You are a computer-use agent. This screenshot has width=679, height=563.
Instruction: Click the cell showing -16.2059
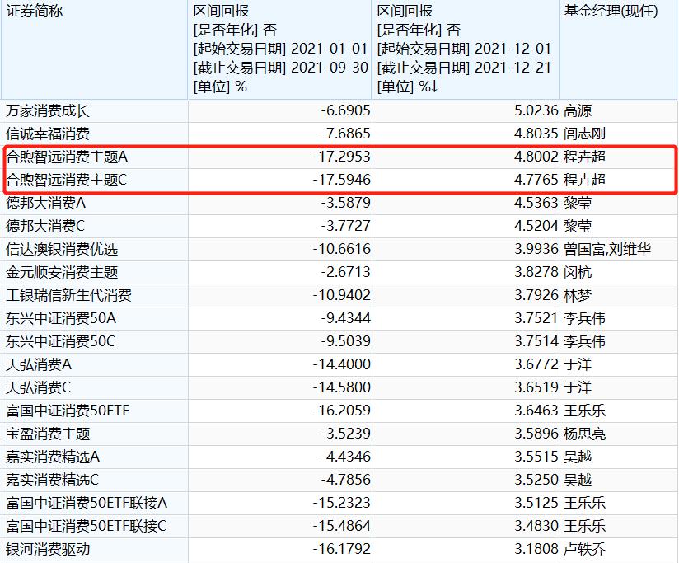point(342,411)
